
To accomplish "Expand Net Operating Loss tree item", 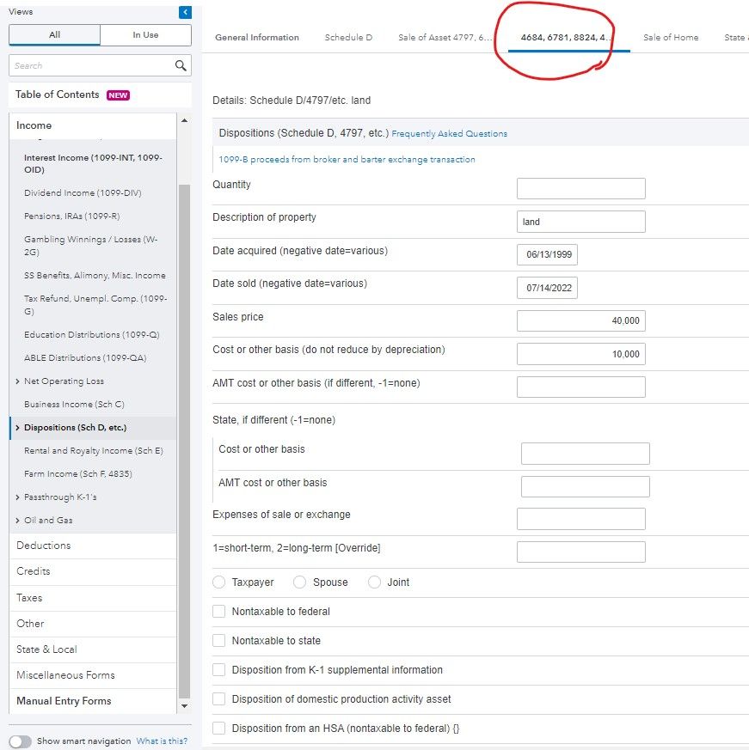I will (18, 381).
